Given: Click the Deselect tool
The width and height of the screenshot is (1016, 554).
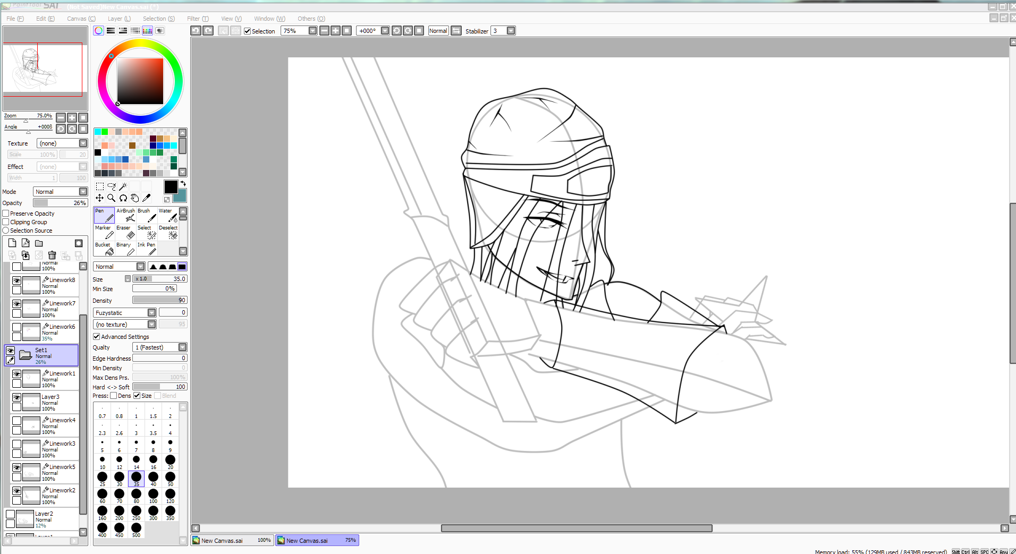Looking at the screenshot, I should point(168,233).
